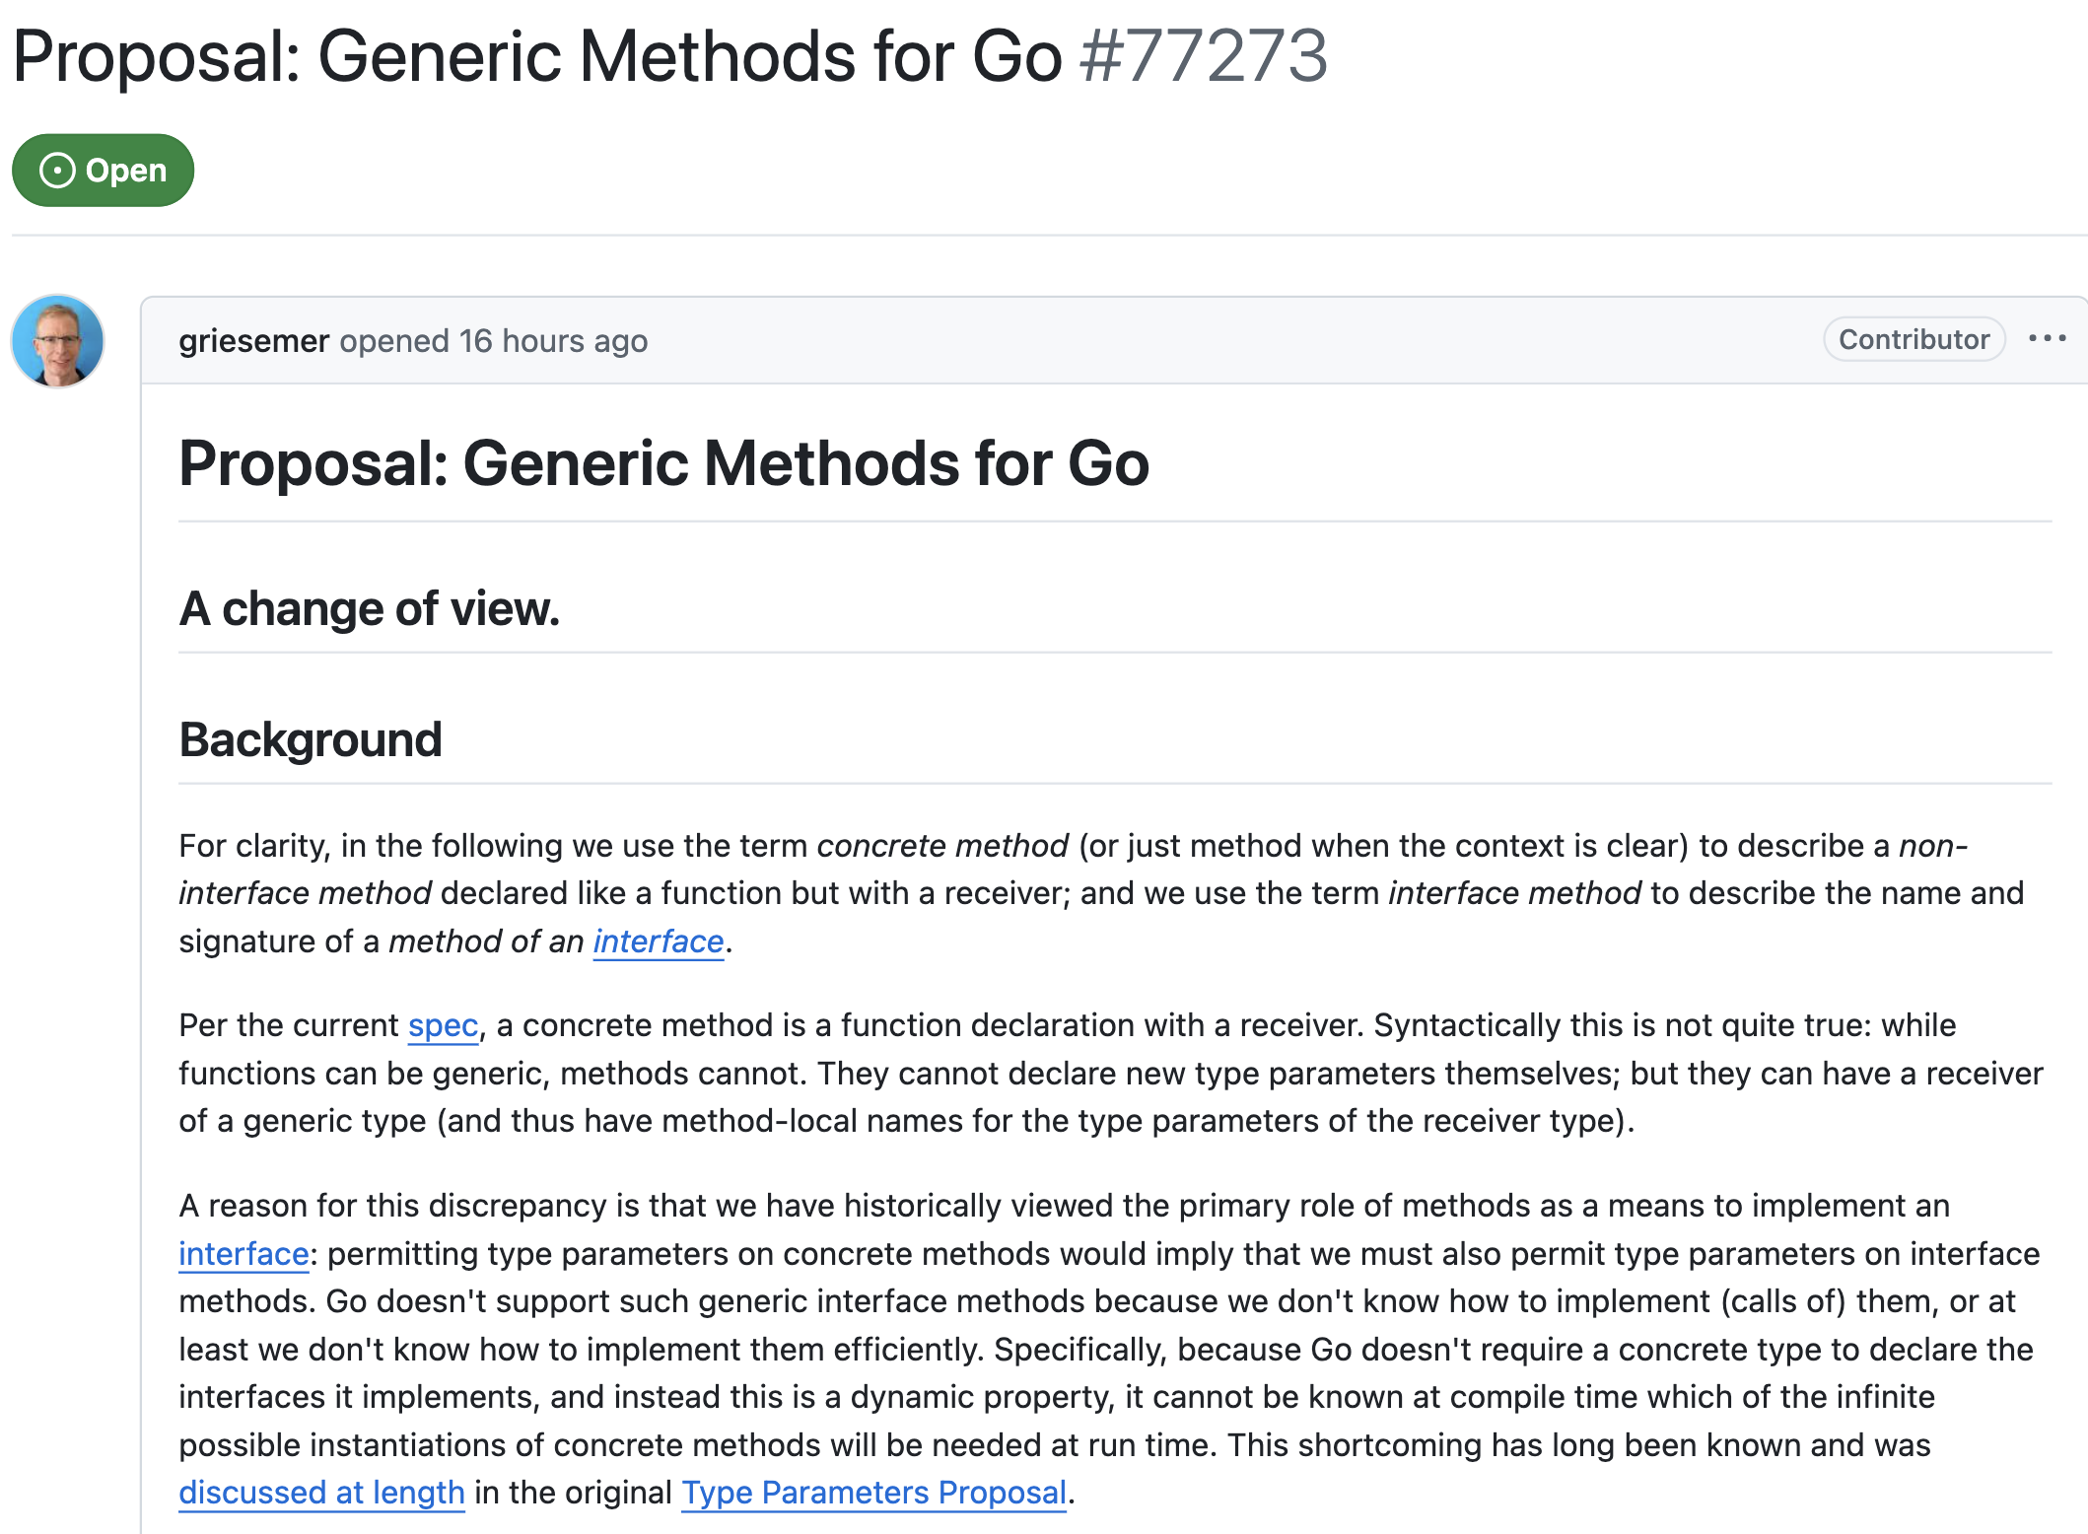Image resolution: width=2088 pixels, height=1534 pixels.
Task: Open the 'discussed at length' link
Action: [x=321, y=1493]
